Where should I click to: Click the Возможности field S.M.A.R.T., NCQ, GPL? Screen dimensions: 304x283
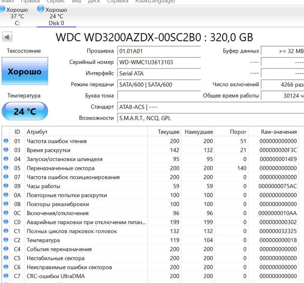[x=210, y=118]
